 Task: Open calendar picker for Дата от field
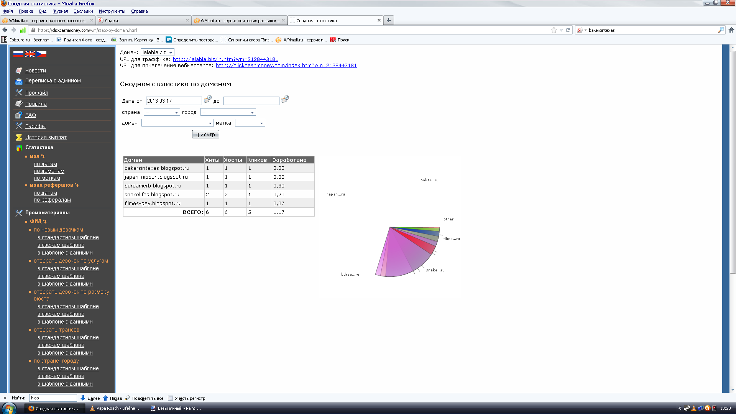pos(207,99)
